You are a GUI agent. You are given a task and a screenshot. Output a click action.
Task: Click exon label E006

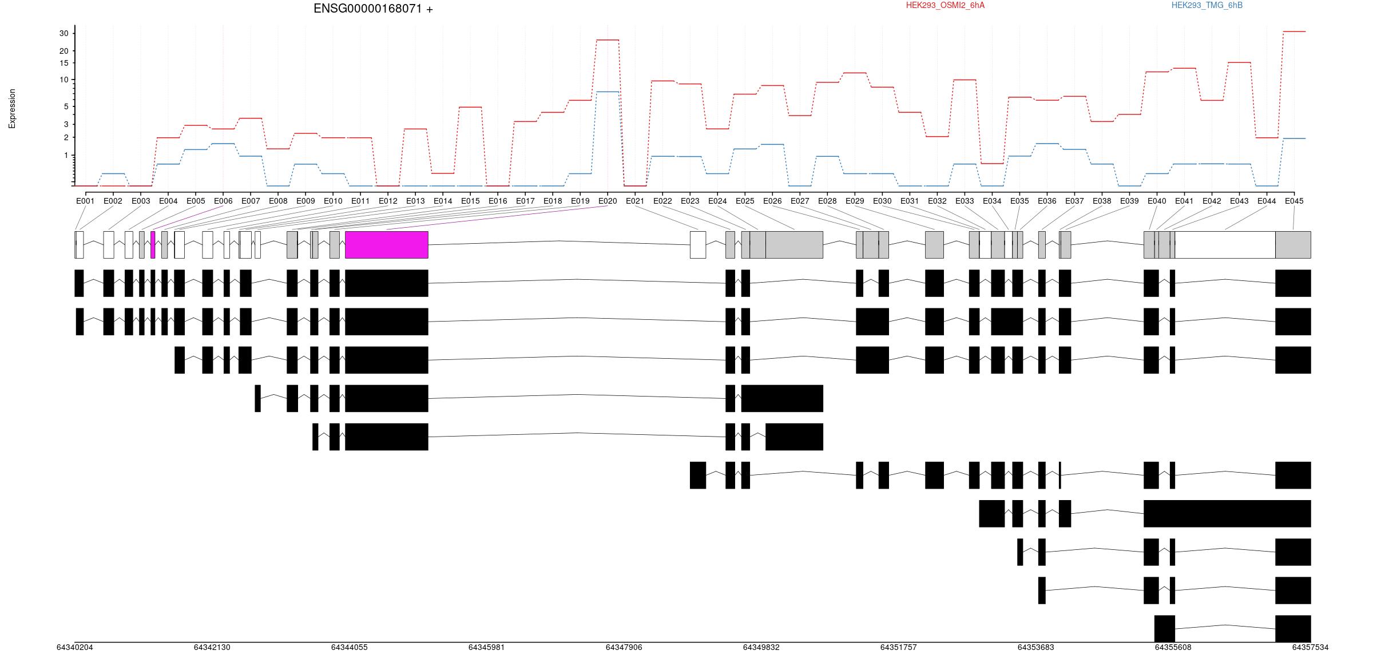[223, 201]
